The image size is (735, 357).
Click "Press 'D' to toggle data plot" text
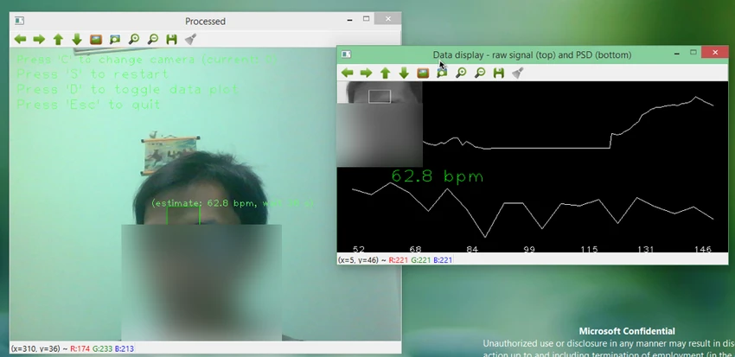pos(127,90)
